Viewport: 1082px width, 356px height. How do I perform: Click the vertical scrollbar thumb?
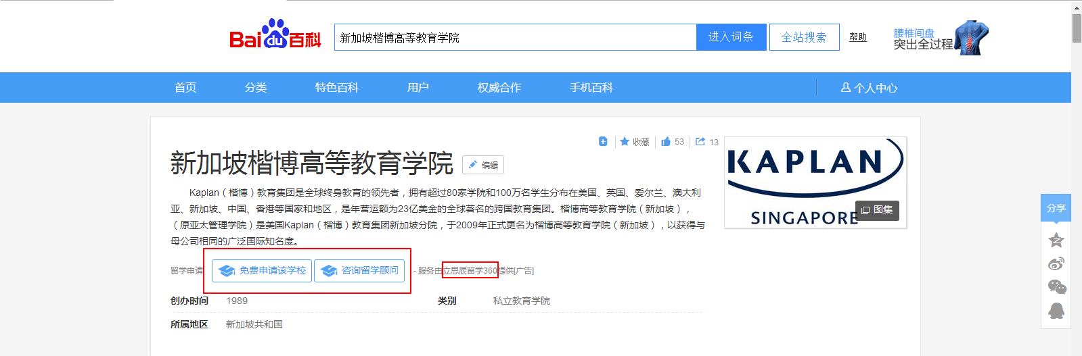coord(1077,27)
